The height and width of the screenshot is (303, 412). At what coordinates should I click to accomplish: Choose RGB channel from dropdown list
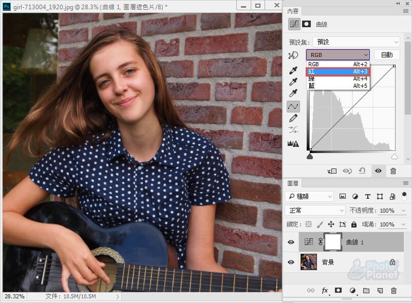pyautogui.click(x=338, y=64)
